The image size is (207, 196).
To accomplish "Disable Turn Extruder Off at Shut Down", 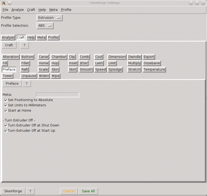I will click(5, 125).
